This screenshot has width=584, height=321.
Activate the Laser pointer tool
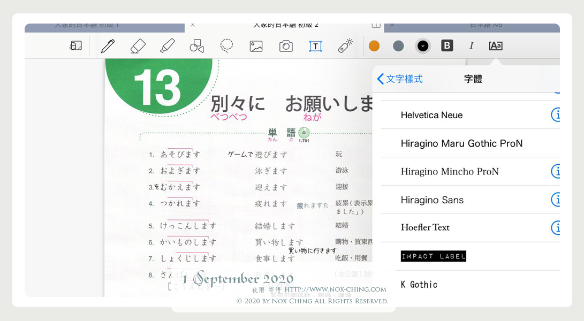pyautogui.click(x=345, y=46)
